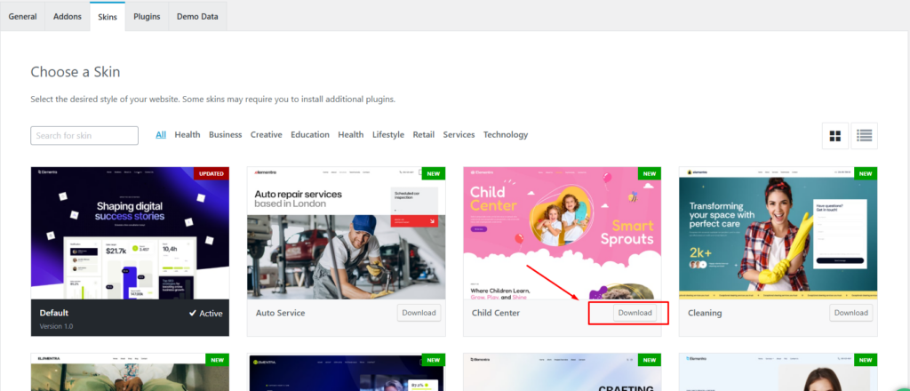
Task: Open the Default skin preview thumbnail
Action: tap(130, 233)
